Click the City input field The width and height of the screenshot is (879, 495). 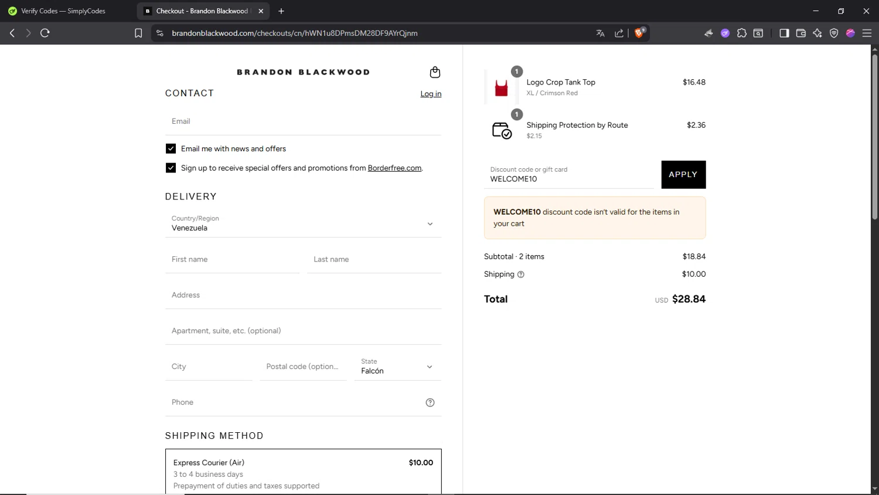point(209,367)
